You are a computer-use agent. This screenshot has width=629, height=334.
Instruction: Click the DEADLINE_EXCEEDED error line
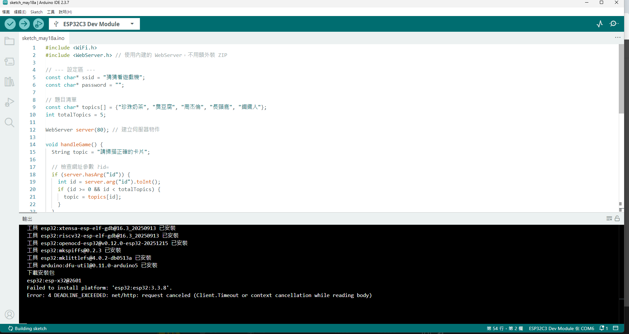199,295
